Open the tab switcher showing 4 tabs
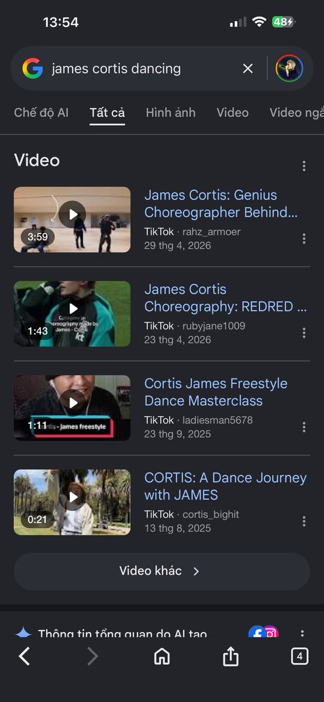 click(299, 657)
